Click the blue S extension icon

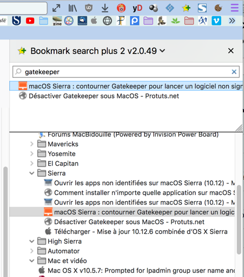[202, 8]
